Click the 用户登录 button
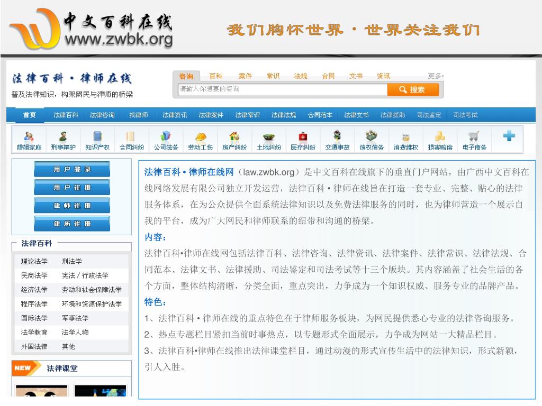 tap(72, 169)
